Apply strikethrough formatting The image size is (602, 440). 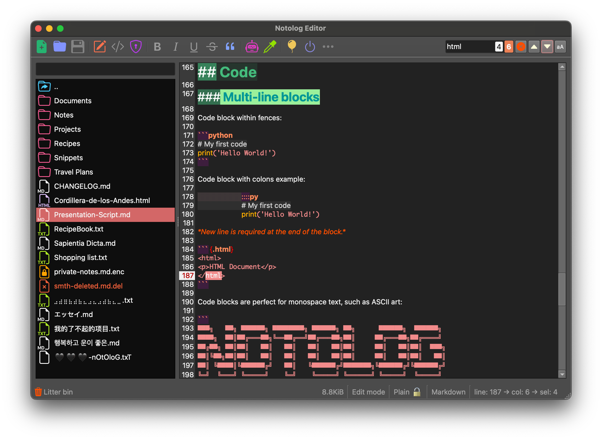[x=212, y=47]
